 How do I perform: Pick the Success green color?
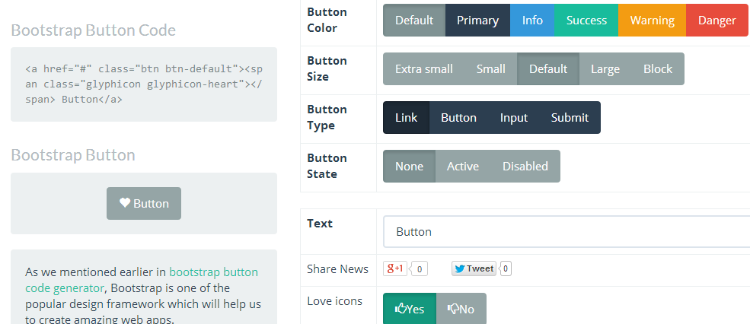[x=586, y=21]
